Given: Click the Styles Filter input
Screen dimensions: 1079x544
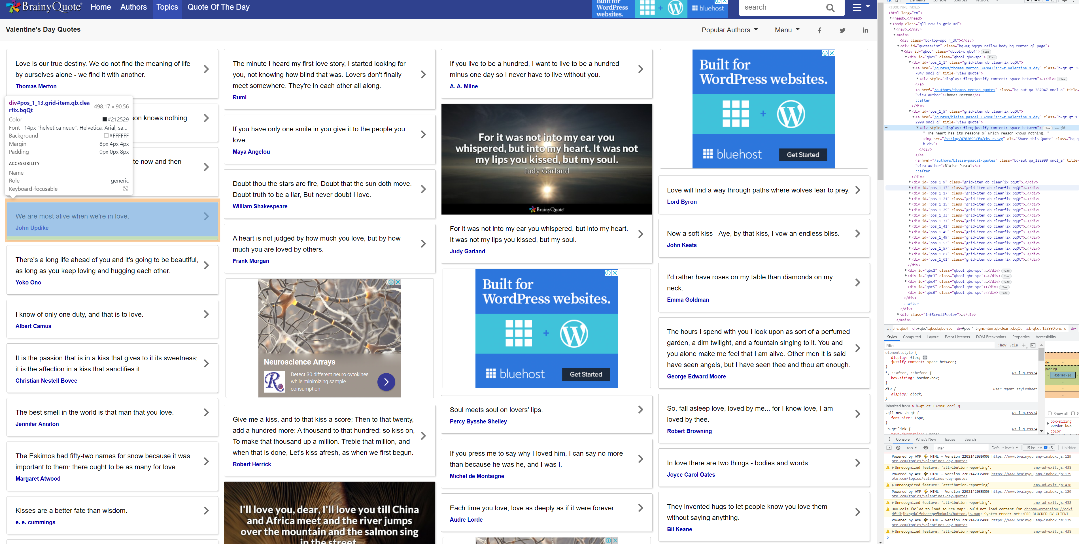Looking at the screenshot, I should [x=940, y=346].
